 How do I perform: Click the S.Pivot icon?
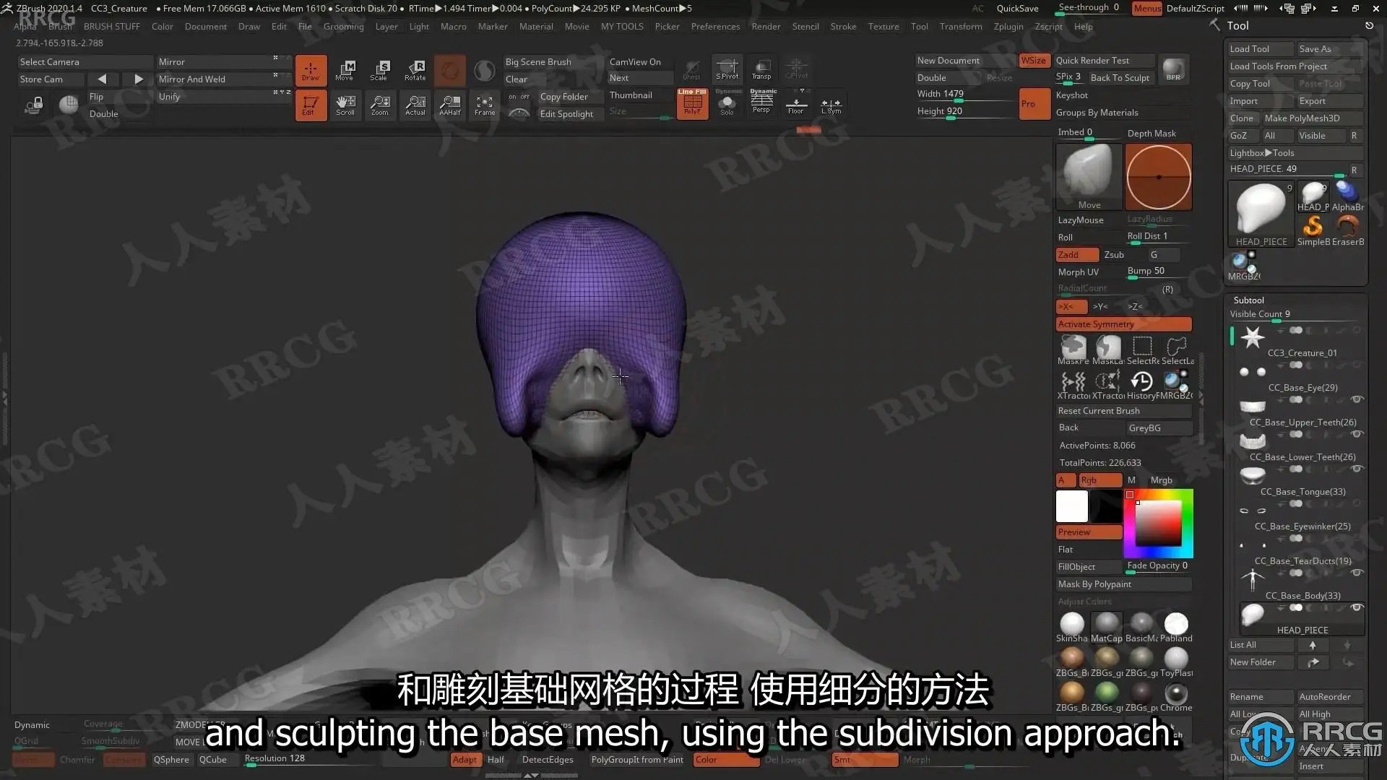pyautogui.click(x=727, y=69)
